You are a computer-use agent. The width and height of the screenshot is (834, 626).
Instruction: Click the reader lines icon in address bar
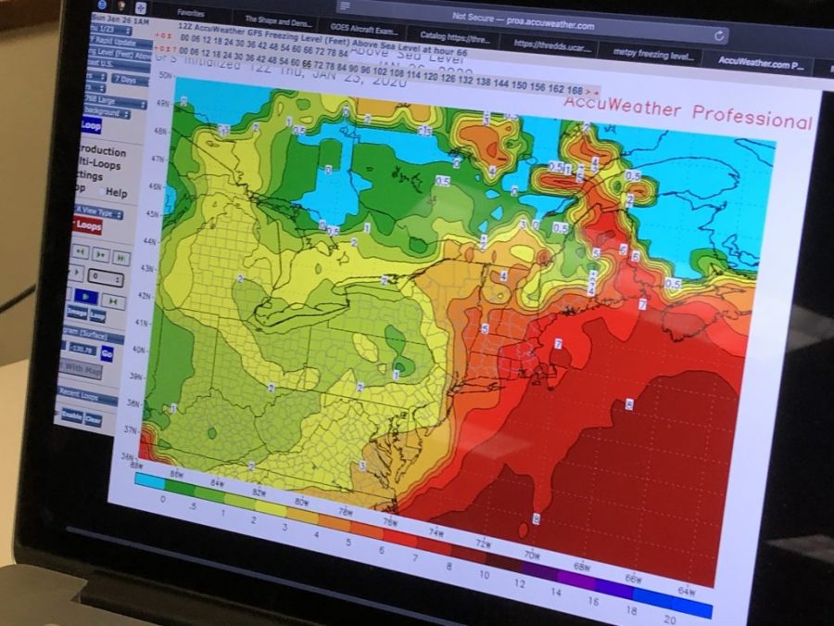(345, 6)
